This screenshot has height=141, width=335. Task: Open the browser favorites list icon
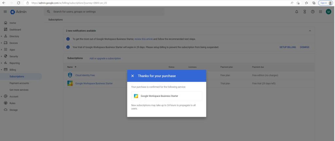pyautogui.click(x=306, y=3)
